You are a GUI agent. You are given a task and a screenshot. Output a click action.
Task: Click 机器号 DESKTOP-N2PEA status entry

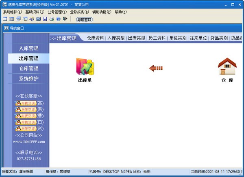pos(111,172)
